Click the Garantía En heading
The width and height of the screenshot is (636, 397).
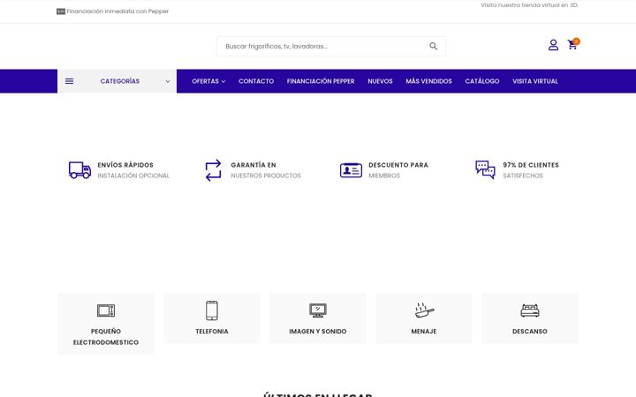pyautogui.click(x=254, y=165)
